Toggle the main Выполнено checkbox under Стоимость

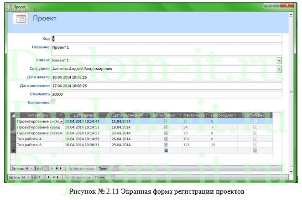(53, 102)
